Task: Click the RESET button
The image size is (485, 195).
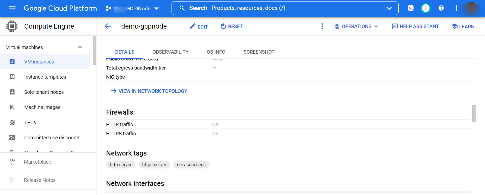Action: click(232, 26)
